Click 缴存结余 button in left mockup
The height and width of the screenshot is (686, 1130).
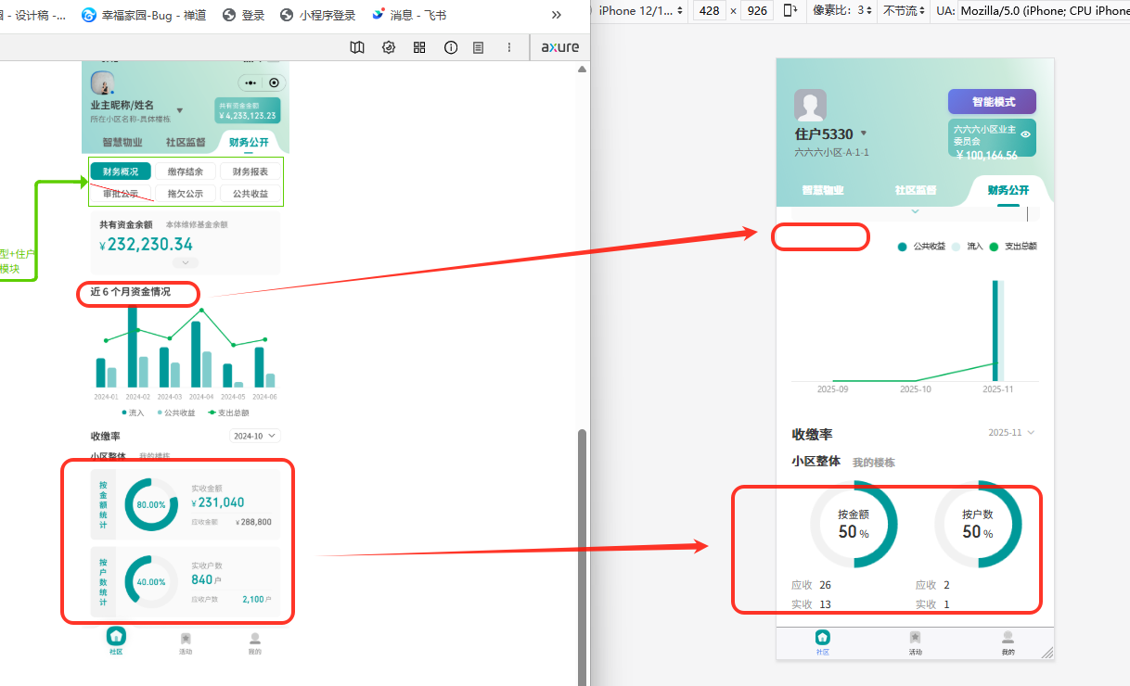[x=186, y=171]
